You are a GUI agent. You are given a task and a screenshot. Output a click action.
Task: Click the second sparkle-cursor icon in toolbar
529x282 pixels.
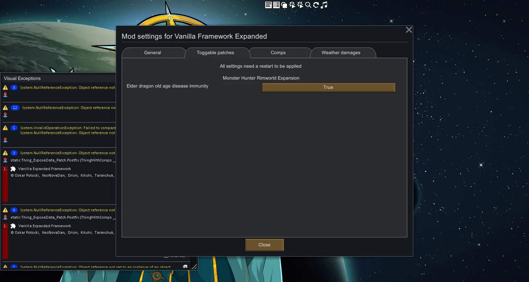tap(300, 5)
